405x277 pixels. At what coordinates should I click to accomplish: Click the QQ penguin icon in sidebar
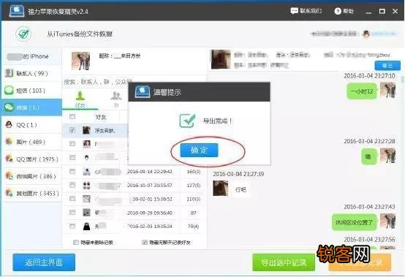coord(9,124)
